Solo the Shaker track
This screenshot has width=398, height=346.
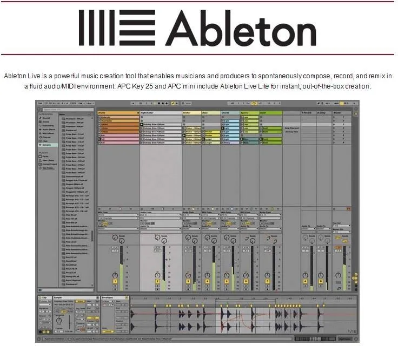[188, 286]
